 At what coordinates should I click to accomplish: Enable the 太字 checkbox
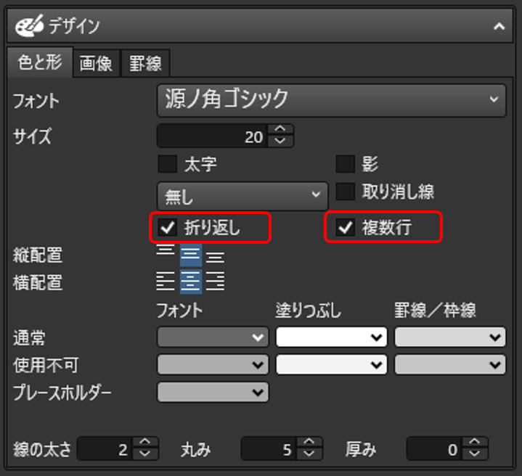coord(167,164)
